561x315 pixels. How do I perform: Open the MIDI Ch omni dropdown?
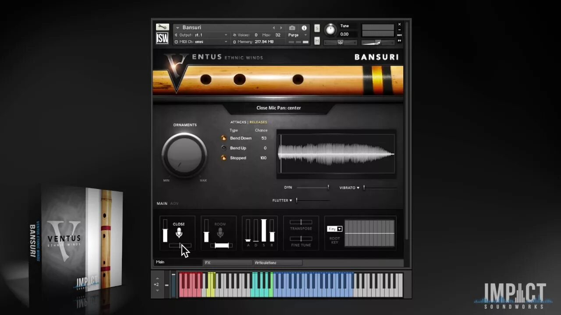pos(202,42)
